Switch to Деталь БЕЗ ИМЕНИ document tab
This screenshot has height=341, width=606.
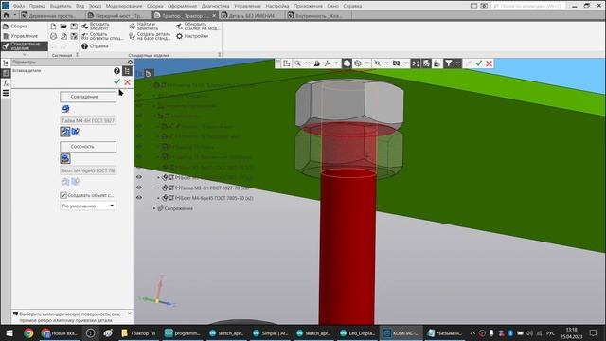click(x=252, y=15)
